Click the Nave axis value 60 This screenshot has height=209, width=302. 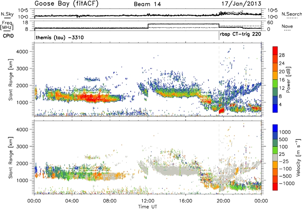pyautogui.click(x=270, y=23)
